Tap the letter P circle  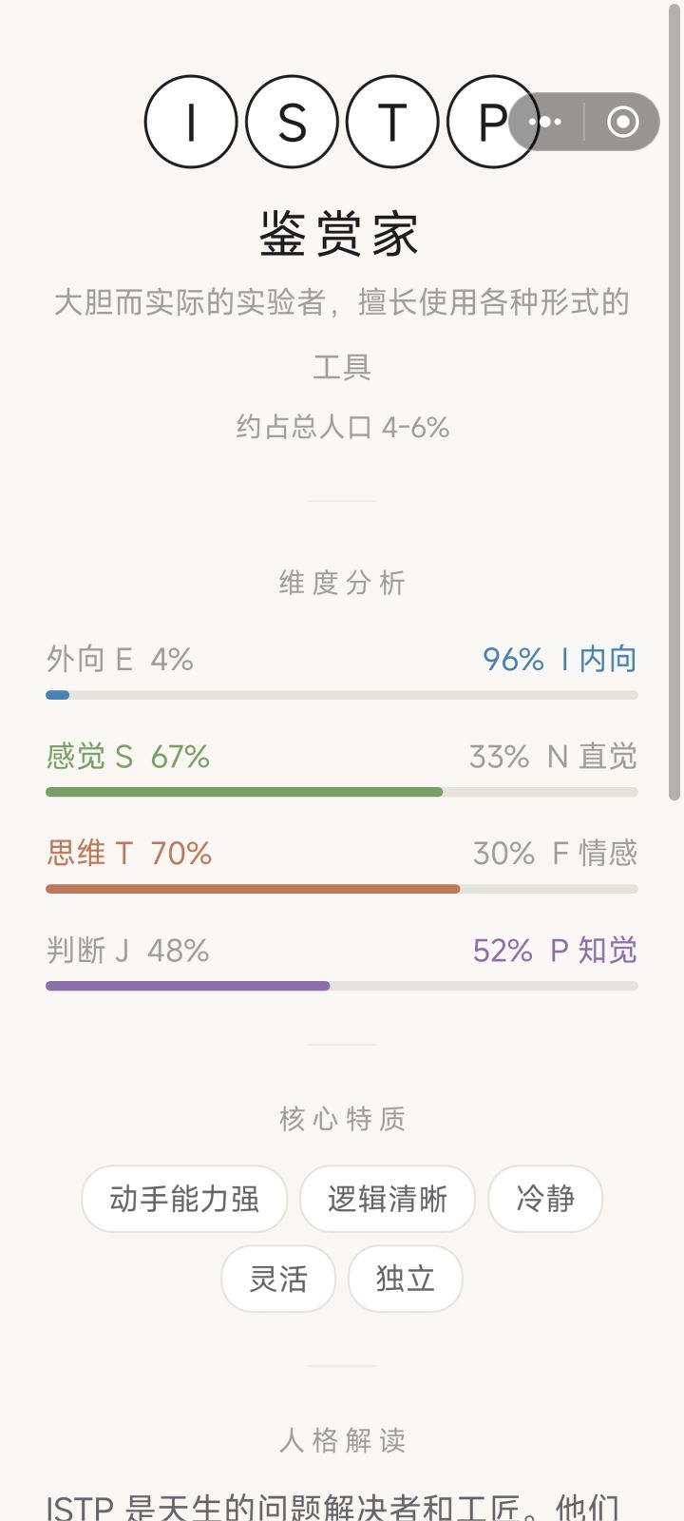[x=493, y=122]
